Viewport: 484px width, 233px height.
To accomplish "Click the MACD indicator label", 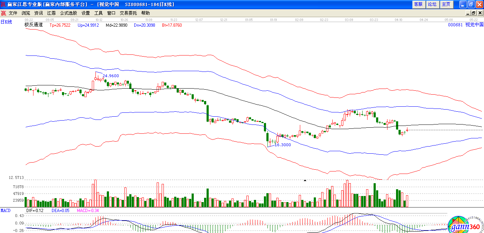I will click(6, 211).
